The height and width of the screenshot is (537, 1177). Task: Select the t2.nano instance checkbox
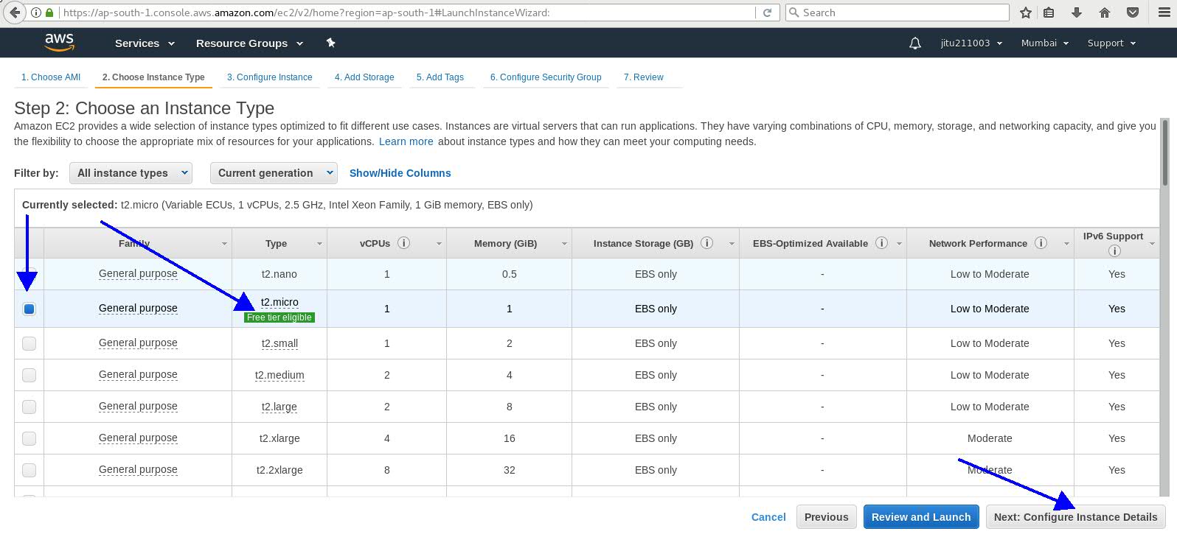pos(29,274)
